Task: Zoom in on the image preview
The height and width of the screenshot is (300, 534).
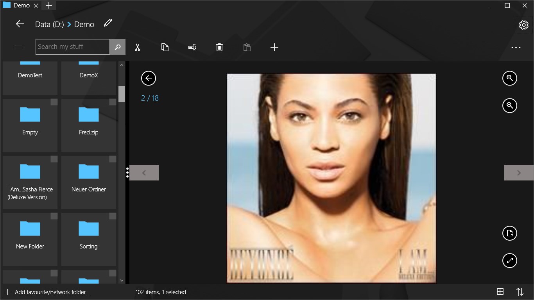Action: pos(509,78)
